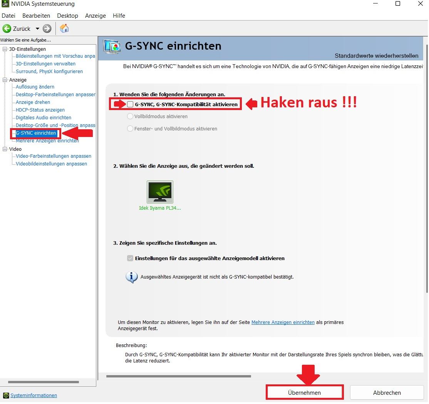
Task: Select Fenster- und Vollbildmodus aktivieren option
Action: click(130, 129)
